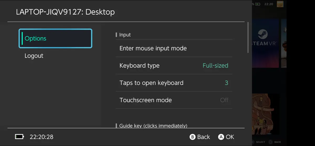Screen dimensions: 315x146
Task: Click the B button icon beside Back
Action: pos(193,137)
